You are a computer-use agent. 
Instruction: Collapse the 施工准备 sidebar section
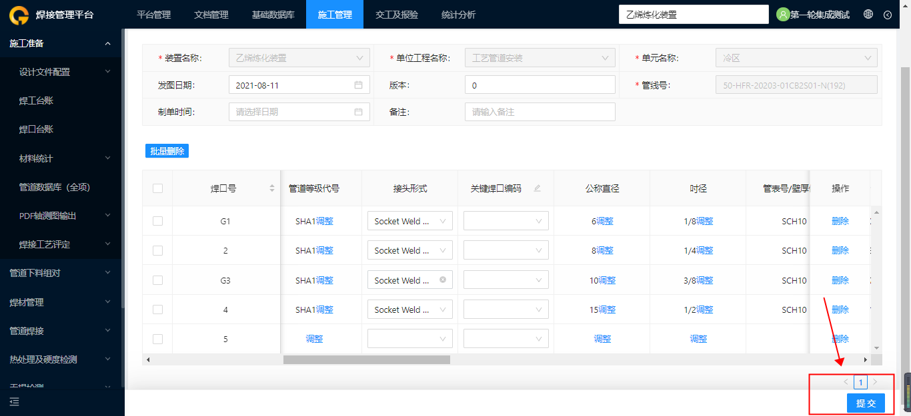click(61, 43)
